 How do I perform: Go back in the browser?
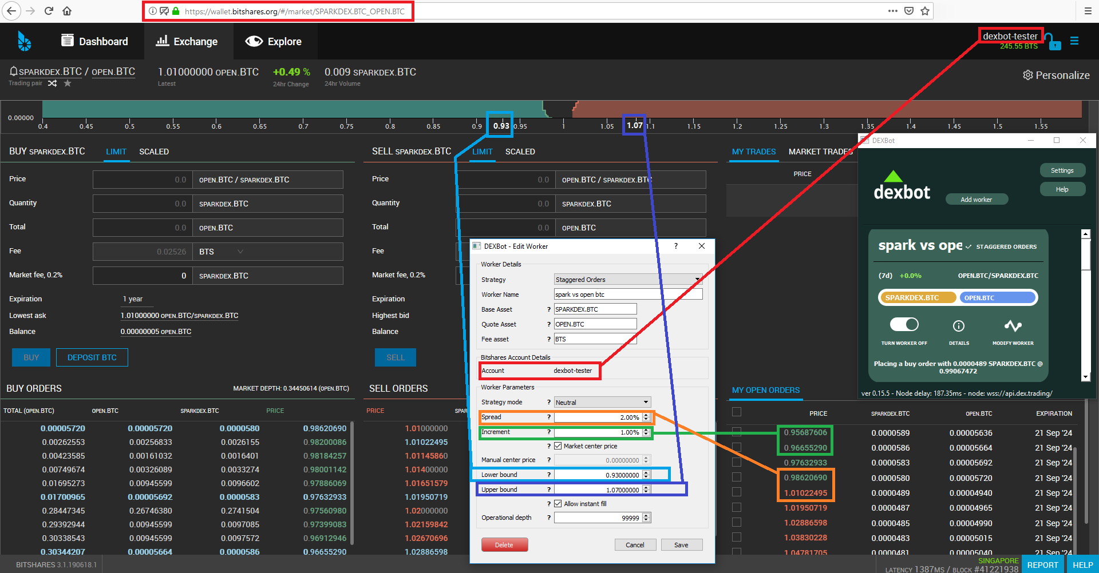11,11
